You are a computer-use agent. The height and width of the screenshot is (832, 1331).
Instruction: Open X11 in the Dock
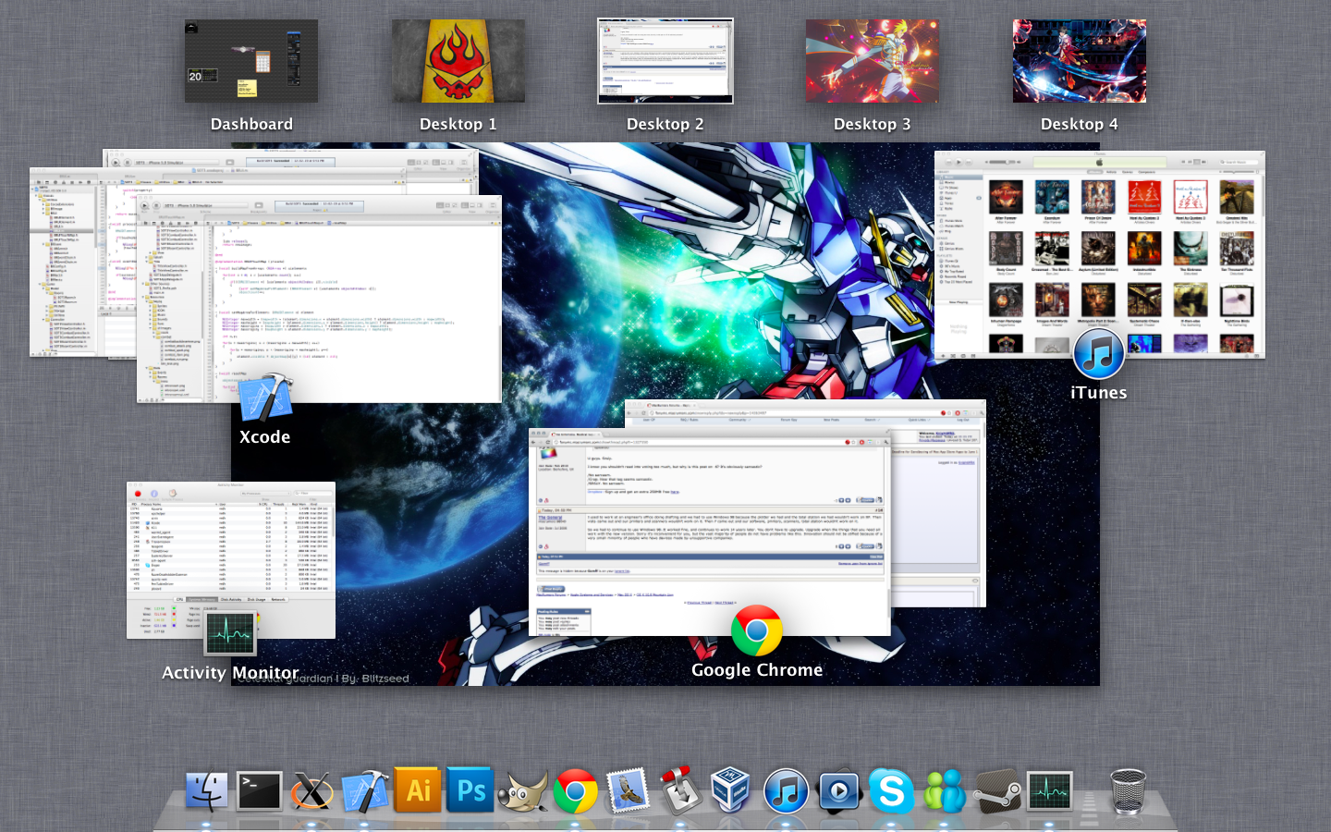coord(311,792)
